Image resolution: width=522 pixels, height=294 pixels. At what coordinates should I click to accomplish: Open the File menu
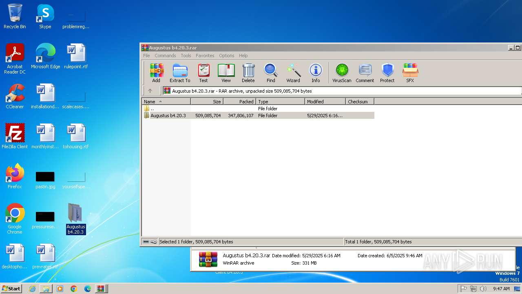pos(146,56)
